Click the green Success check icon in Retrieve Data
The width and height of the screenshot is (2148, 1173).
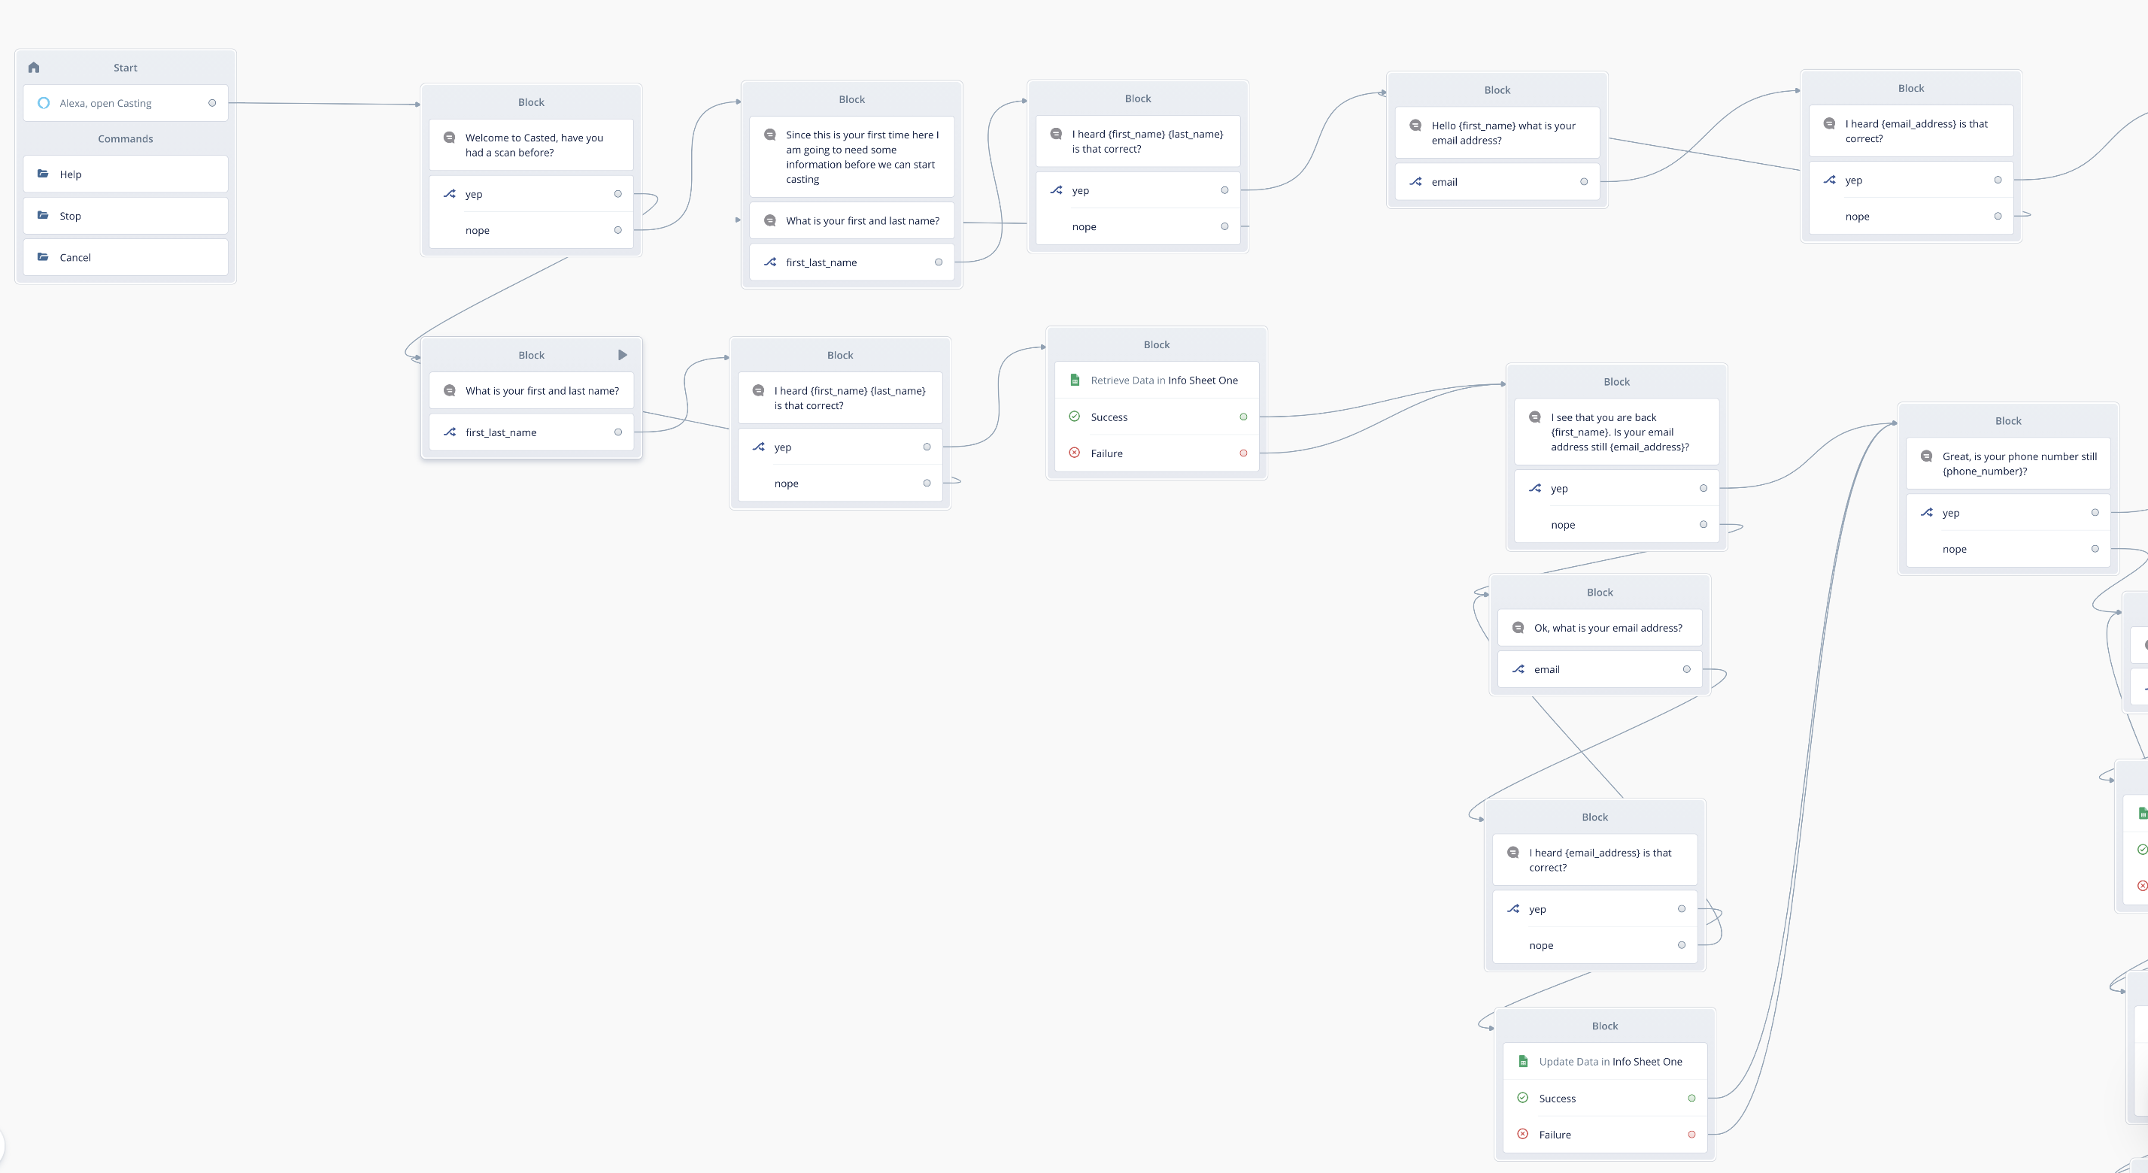point(1075,417)
